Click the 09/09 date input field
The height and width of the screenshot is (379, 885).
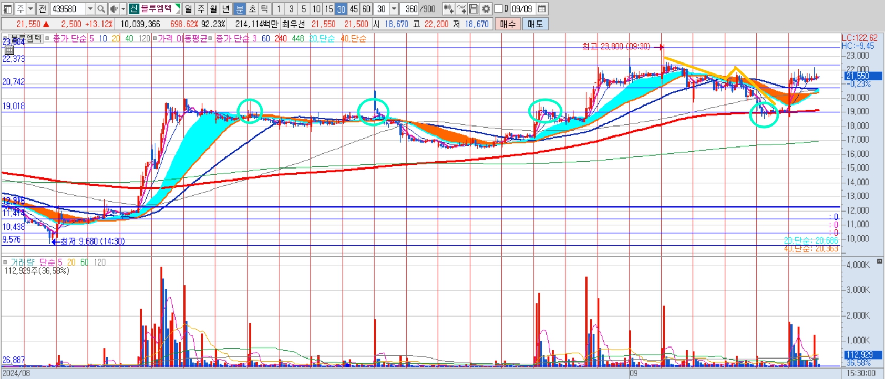point(522,9)
